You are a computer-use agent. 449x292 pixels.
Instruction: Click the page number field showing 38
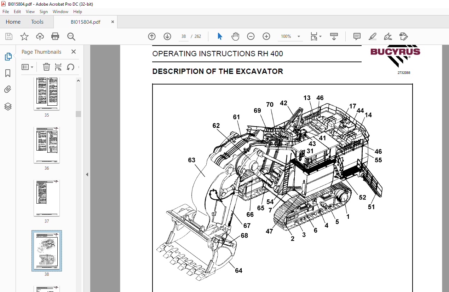click(x=184, y=36)
